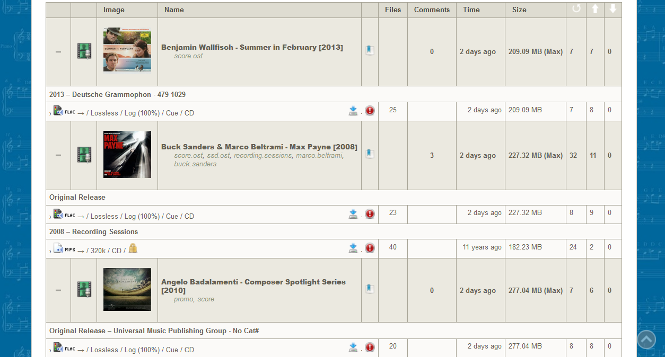The height and width of the screenshot is (357, 665).
Task: Click the MP3 format icon in the 182.23 MB row
Action: pyautogui.click(x=64, y=249)
